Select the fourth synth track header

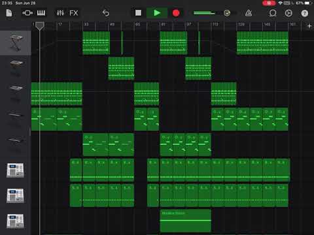(16, 119)
